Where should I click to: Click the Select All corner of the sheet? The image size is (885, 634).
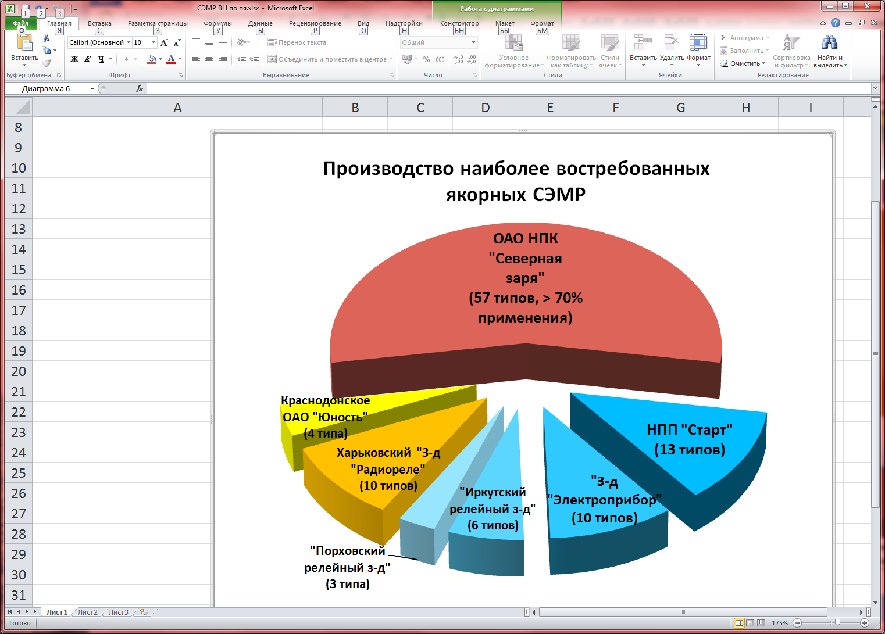click(x=19, y=108)
